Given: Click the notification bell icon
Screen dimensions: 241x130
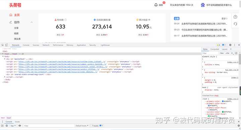Looking at the screenshot, I should pos(156,5).
